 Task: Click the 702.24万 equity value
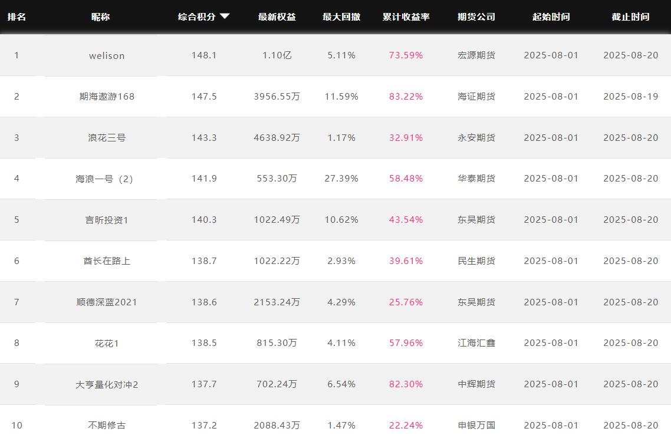coord(277,384)
